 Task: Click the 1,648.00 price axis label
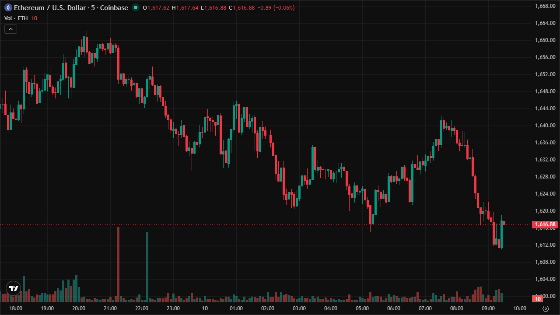coord(545,91)
